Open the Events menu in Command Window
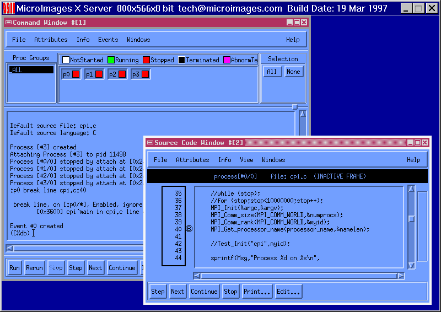 tap(108, 40)
